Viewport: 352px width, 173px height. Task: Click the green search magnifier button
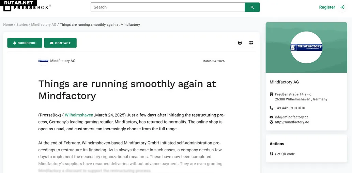click(x=252, y=7)
